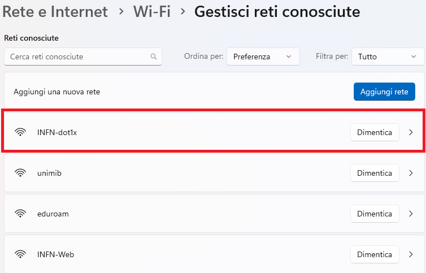Click the Wi-Fi icon beside INFN-Web
This screenshot has width=426, height=273.
tap(20, 254)
